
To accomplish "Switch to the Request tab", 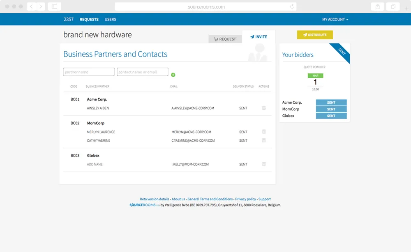I will point(225,39).
